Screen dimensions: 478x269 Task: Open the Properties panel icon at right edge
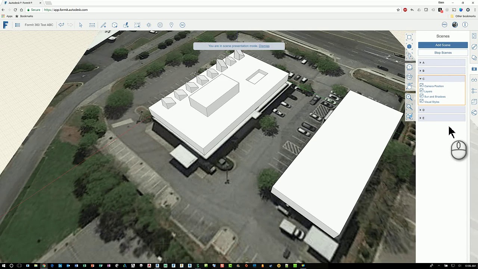(474, 36)
